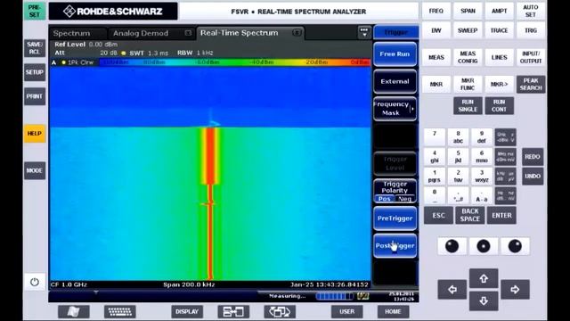Close the Analog Demod tab via its X
Screen dimensions: 570x321
[188, 33]
